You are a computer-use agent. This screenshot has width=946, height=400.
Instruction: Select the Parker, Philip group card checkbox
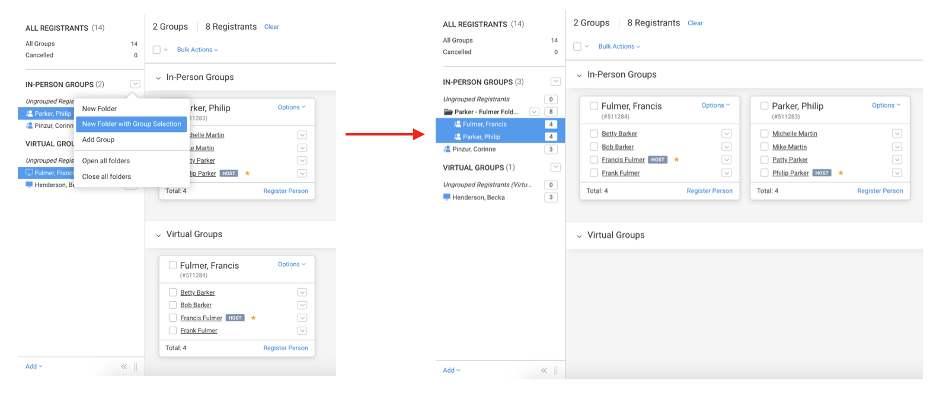[765, 106]
